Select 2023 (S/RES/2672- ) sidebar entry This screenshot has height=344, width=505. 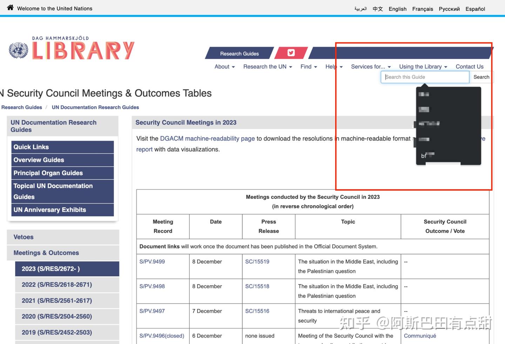[67, 269]
